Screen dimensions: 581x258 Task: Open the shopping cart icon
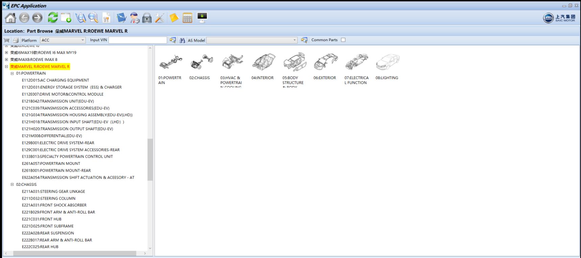click(6, 40)
